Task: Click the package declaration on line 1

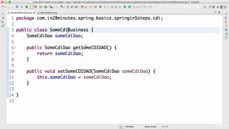Action: pyautogui.click(x=89, y=18)
